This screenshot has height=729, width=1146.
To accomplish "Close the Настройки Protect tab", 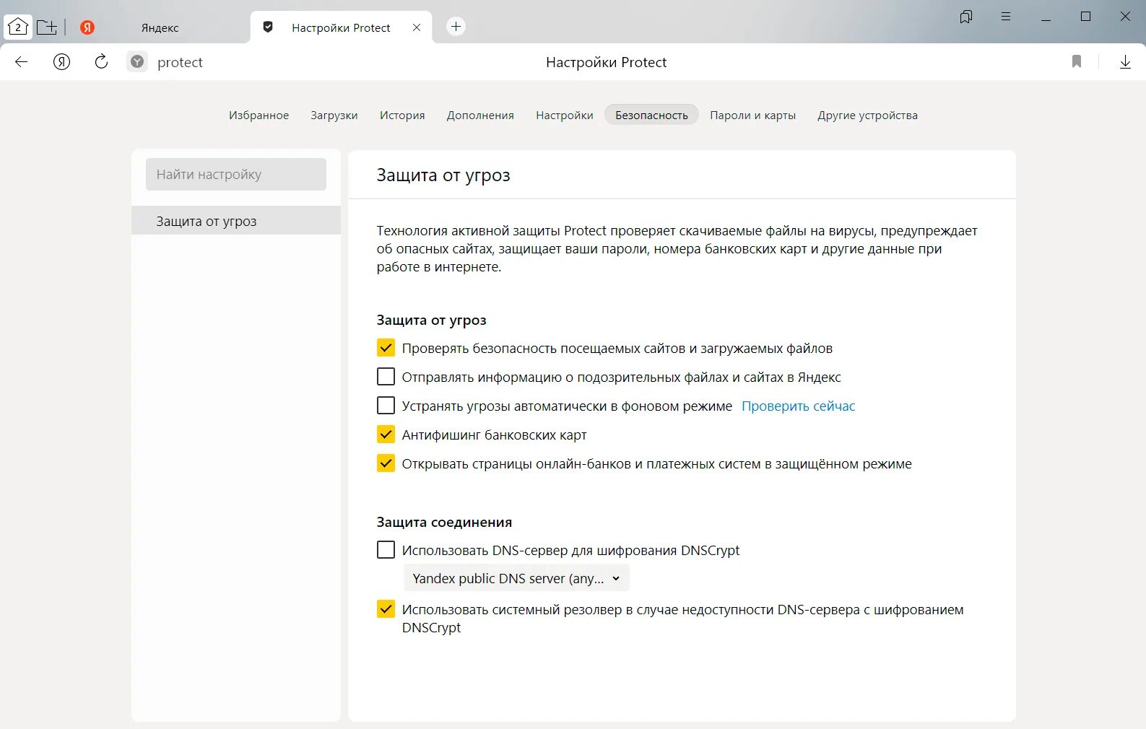I will pos(417,27).
